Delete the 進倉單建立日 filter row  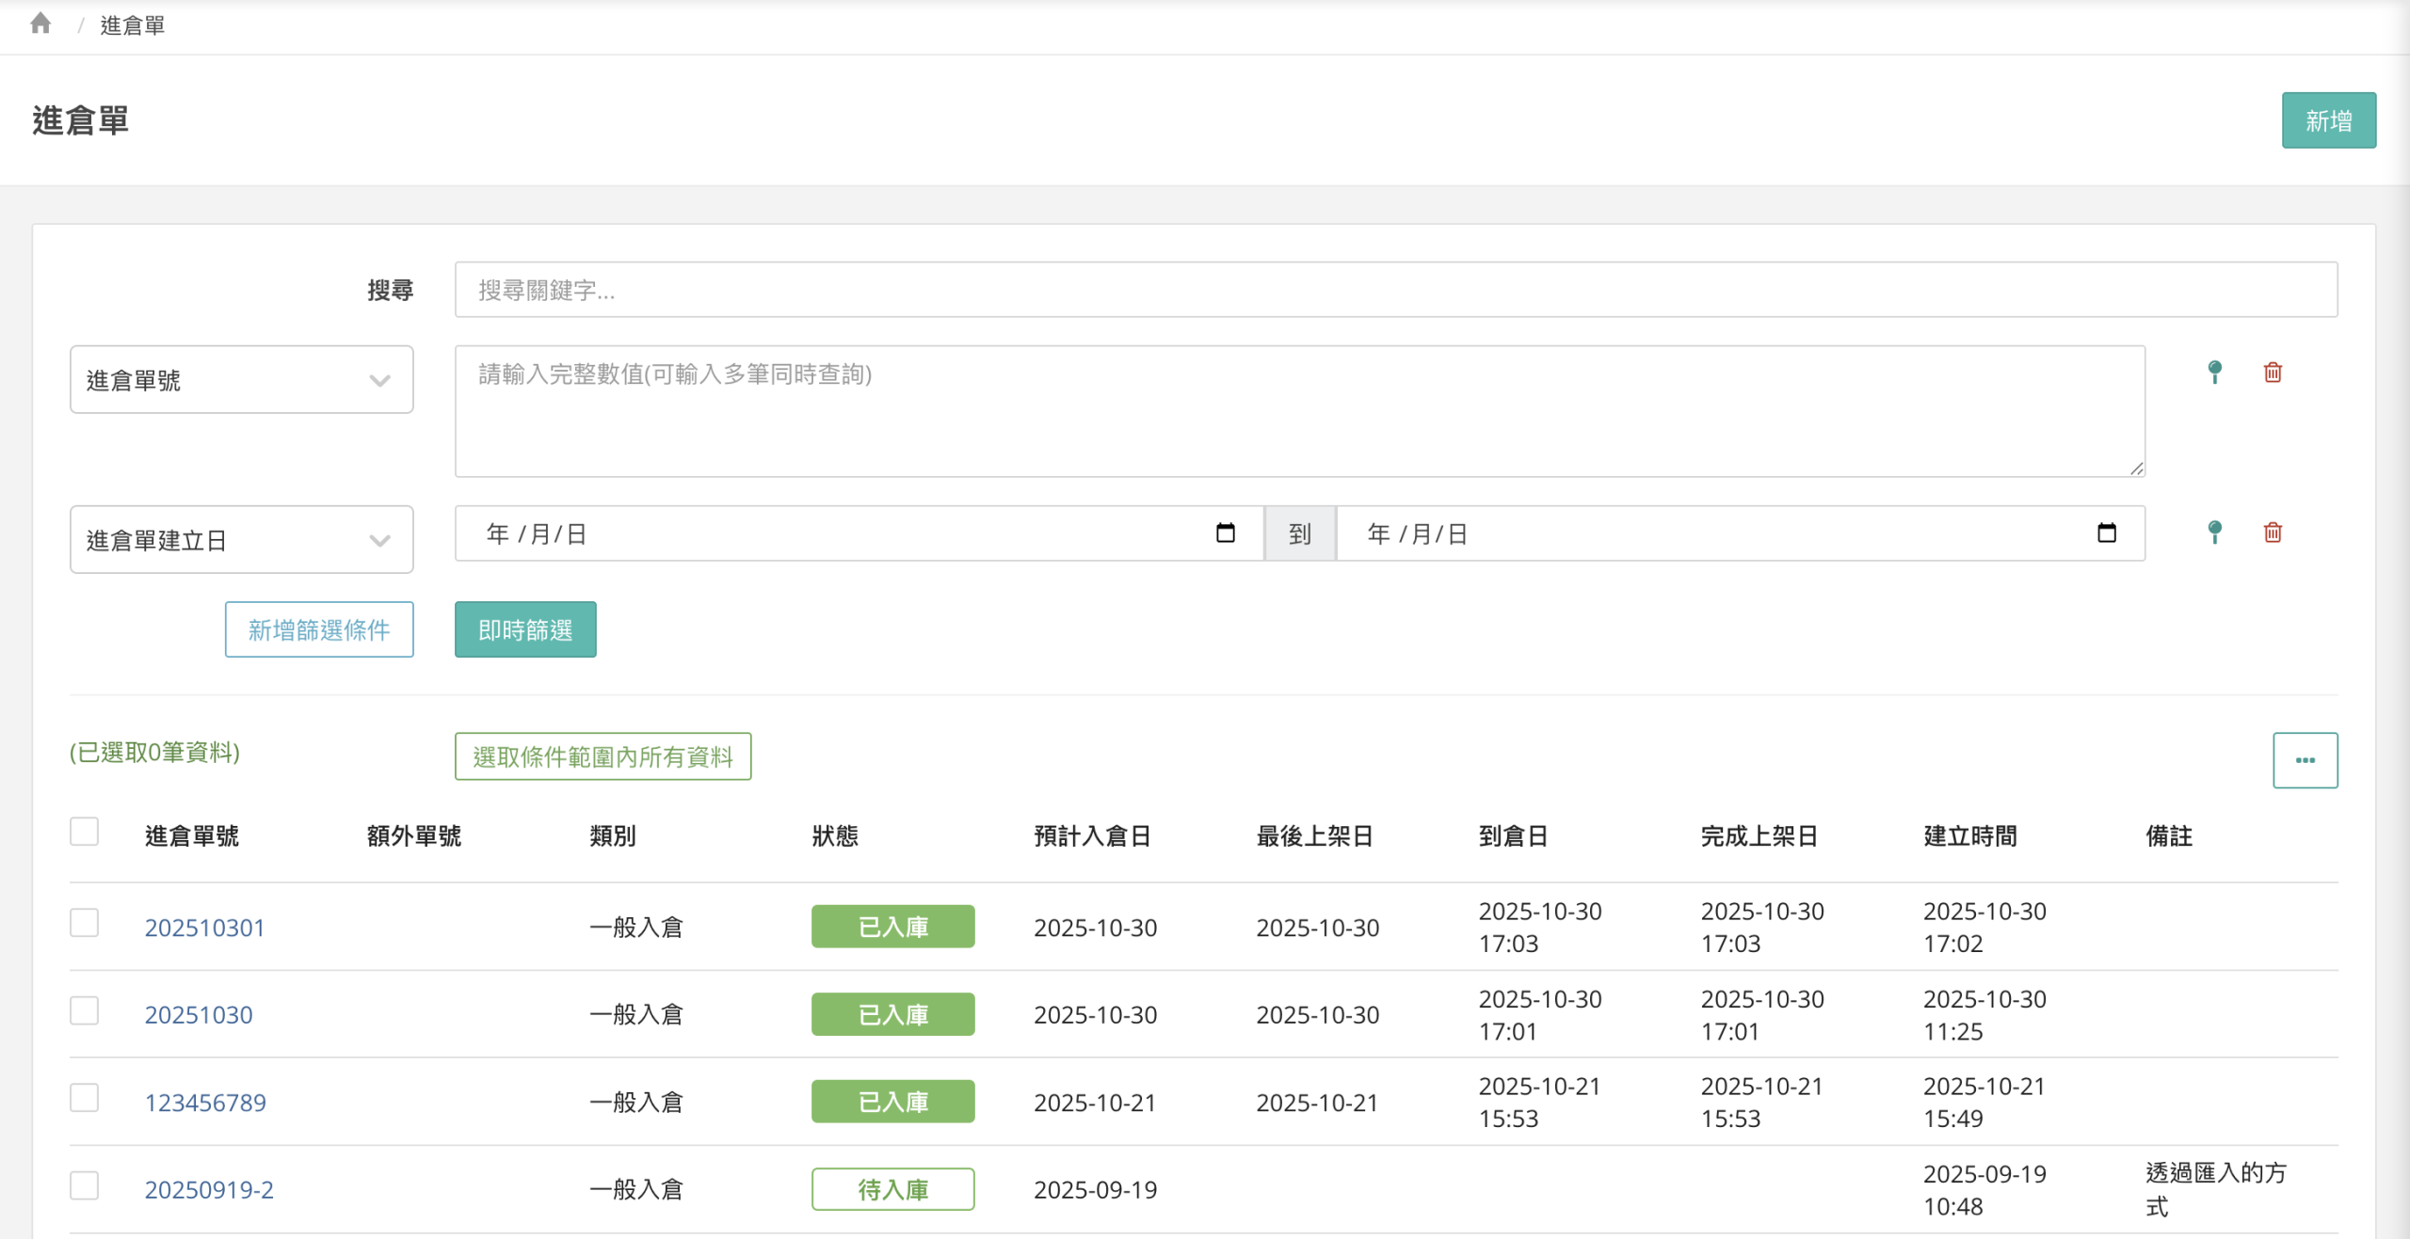(x=2273, y=532)
